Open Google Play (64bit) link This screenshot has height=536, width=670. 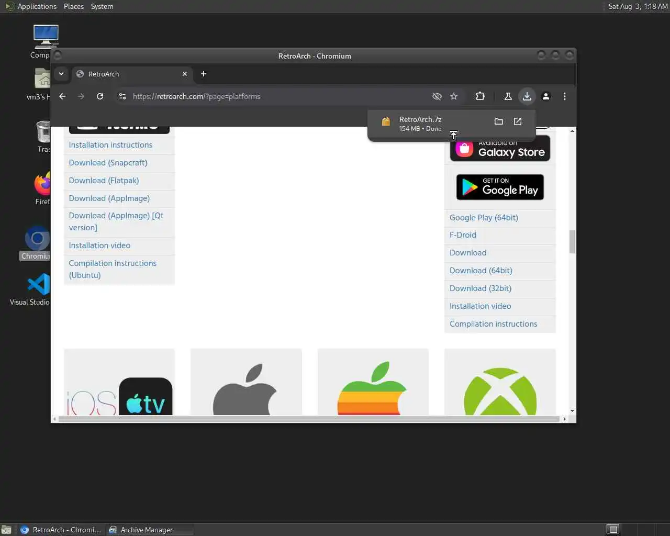pos(484,218)
